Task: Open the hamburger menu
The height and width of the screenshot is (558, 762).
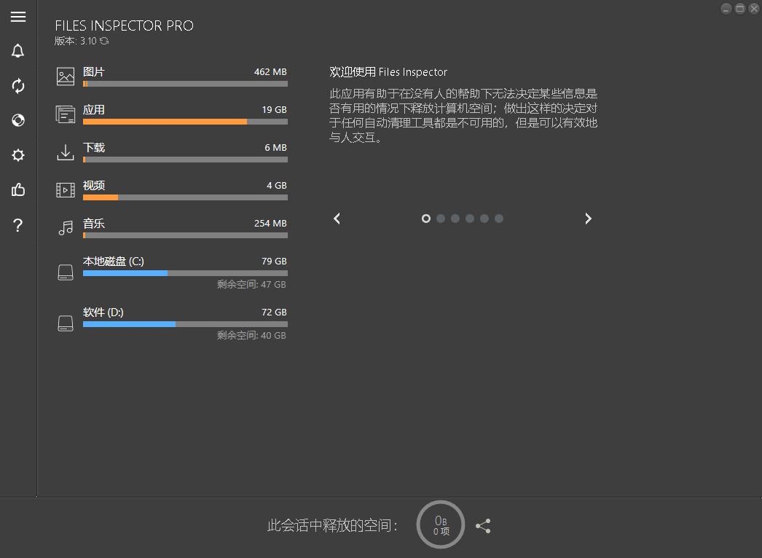Action: pos(17,17)
